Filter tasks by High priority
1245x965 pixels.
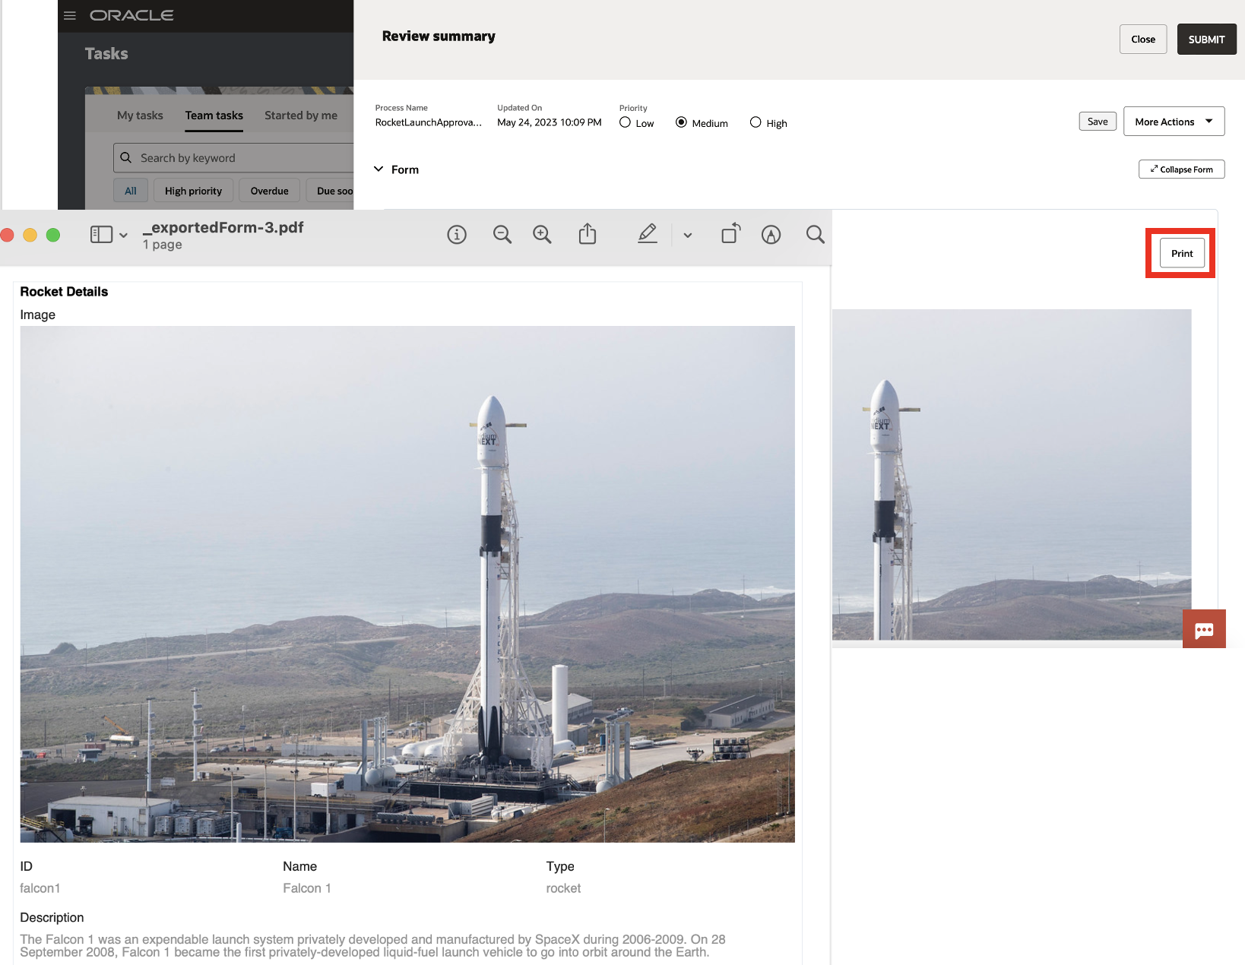pyautogui.click(x=193, y=191)
